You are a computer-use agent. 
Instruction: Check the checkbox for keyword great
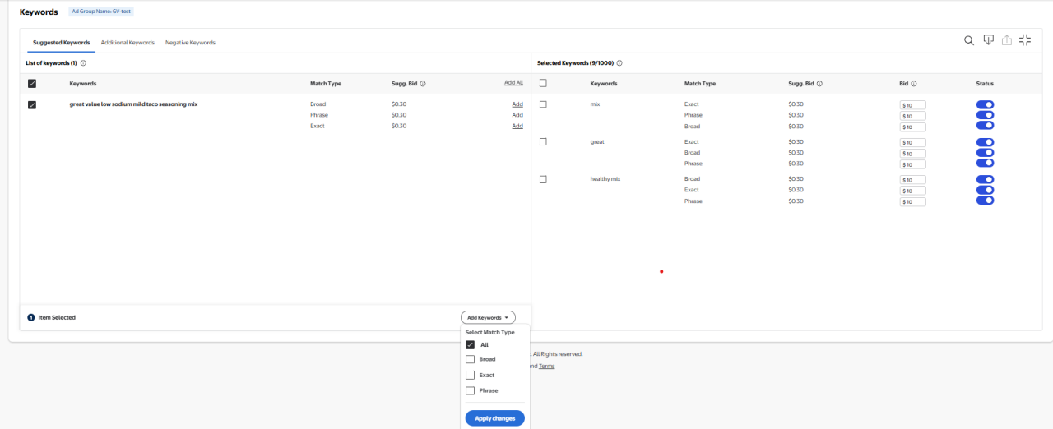(x=543, y=142)
